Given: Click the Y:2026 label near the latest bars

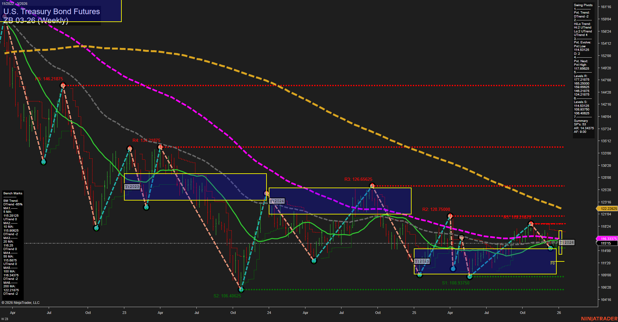Looking at the screenshot, I should click(x=567, y=242).
